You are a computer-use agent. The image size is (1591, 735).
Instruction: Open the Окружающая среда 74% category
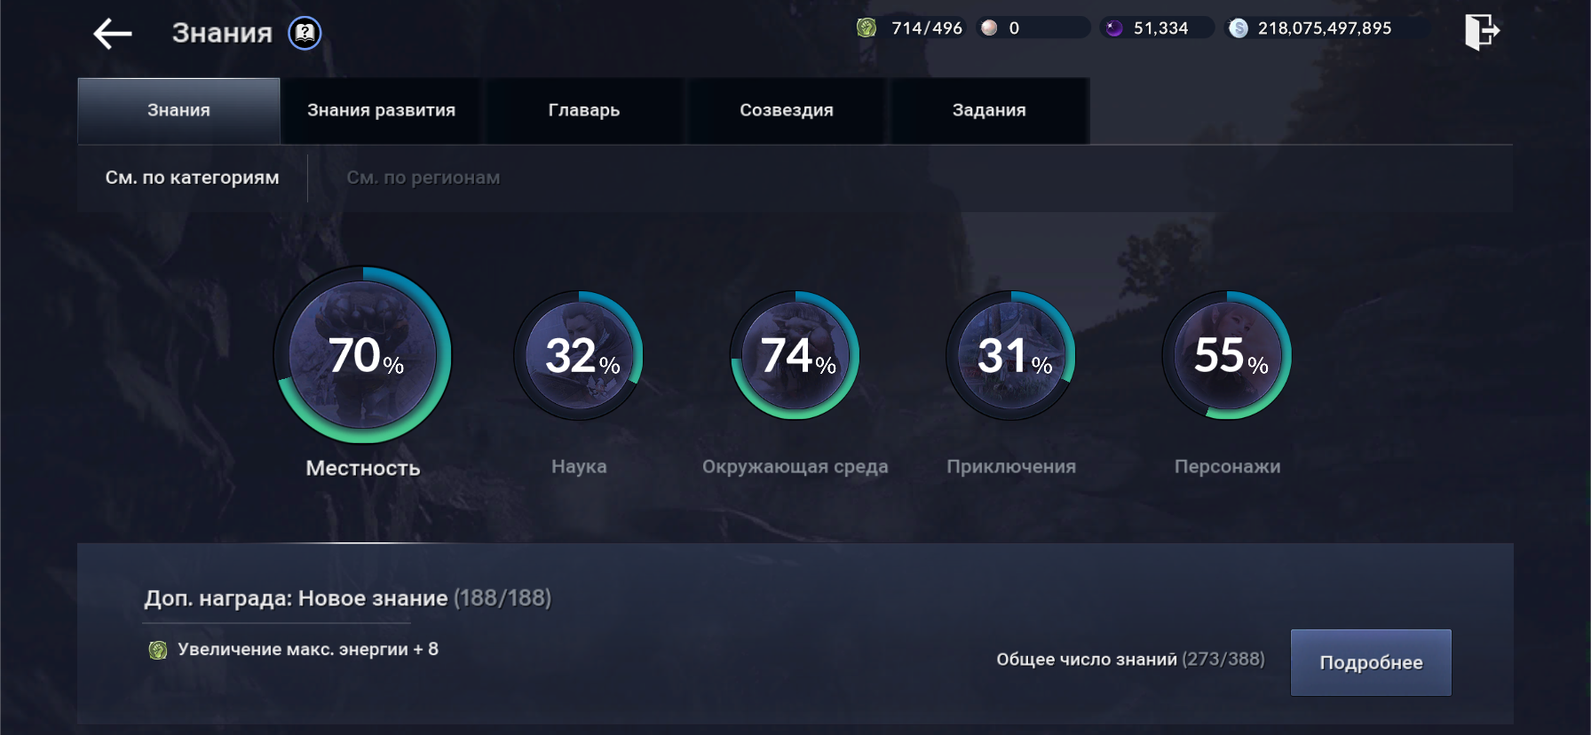795,355
